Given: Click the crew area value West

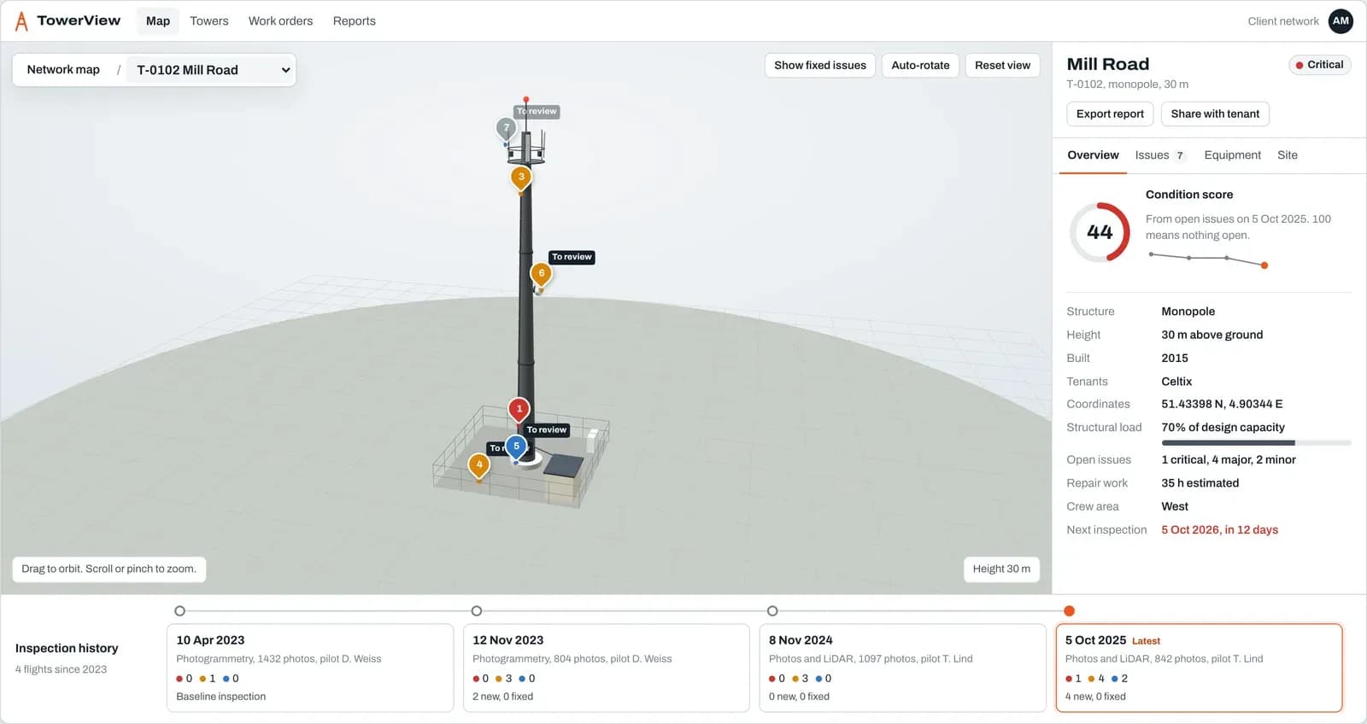Looking at the screenshot, I should tap(1175, 507).
